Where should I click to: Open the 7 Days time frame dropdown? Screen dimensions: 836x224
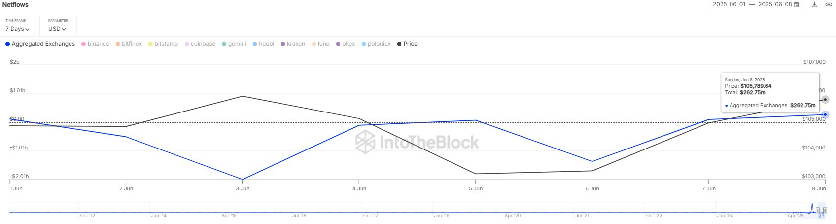click(x=17, y=29)
